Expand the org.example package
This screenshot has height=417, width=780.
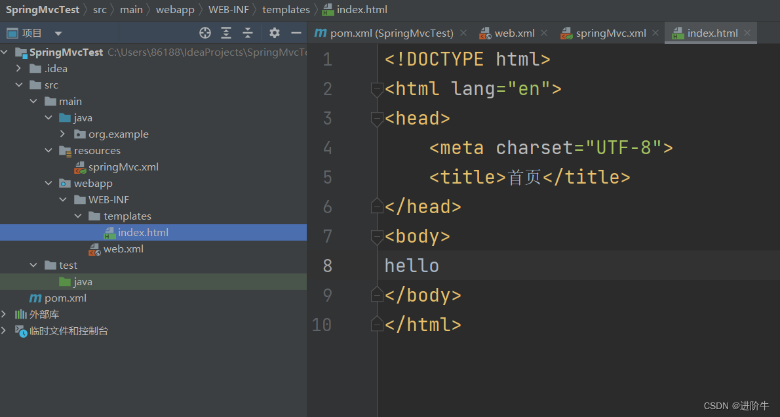click(63, 134)
